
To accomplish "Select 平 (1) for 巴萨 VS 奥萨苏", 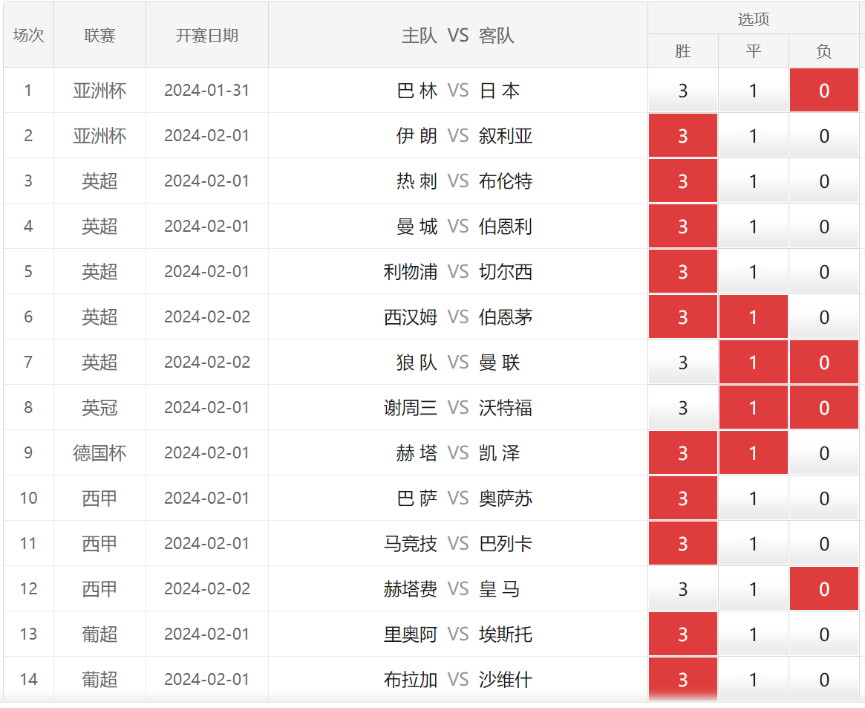I will 754,498.
